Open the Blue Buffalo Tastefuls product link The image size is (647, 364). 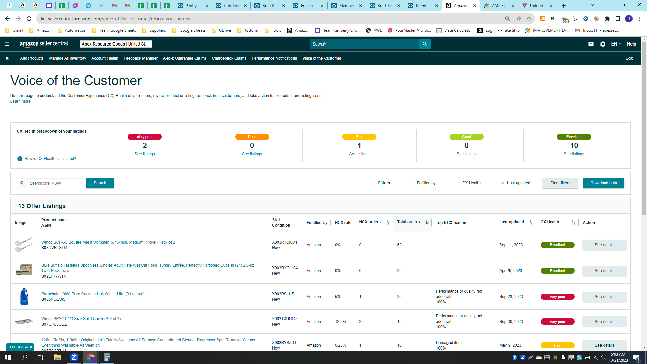[148, 268]
